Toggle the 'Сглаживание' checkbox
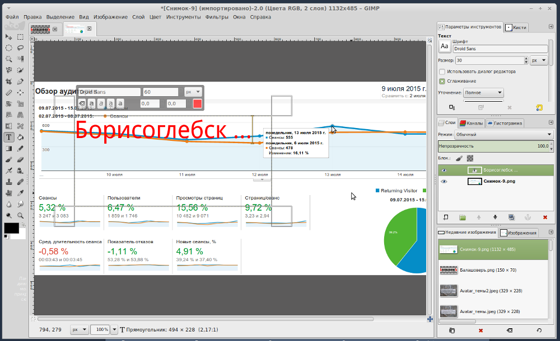Screen dimensions: 560x341 click(x=442, y=81)
